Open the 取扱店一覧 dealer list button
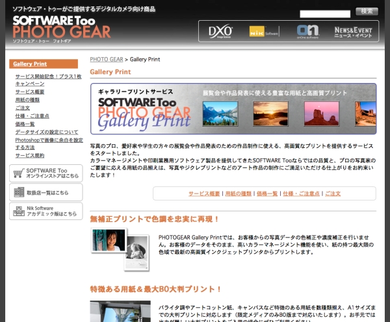390x322 pixels. click(x=45, y=192)
